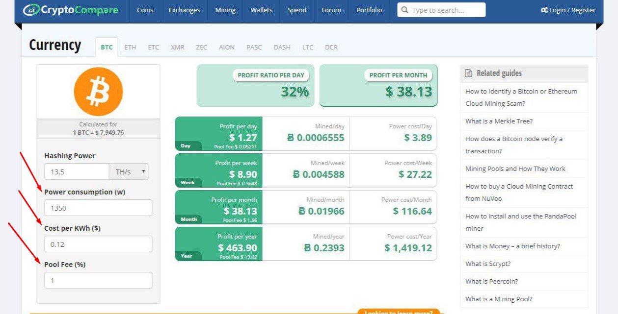618x314 pixels.
Task: Click the Profit per year $ 463.90 cell
Action: (218, 244)
